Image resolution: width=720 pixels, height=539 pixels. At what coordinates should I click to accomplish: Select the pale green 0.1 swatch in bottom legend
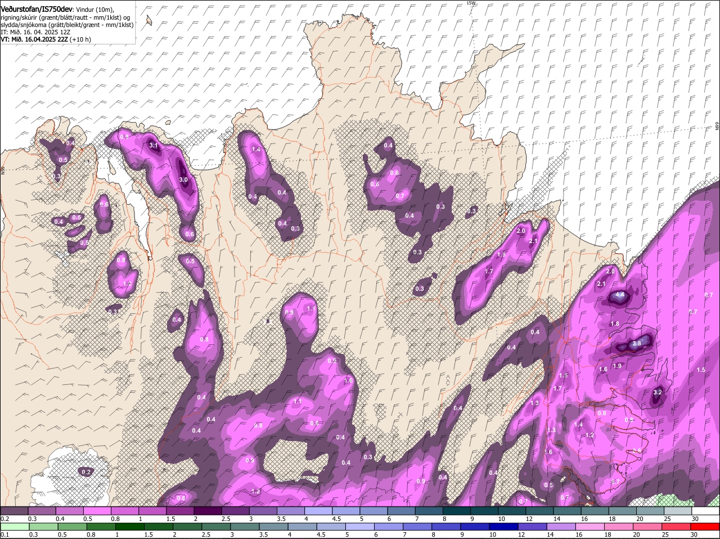[14, 527]
